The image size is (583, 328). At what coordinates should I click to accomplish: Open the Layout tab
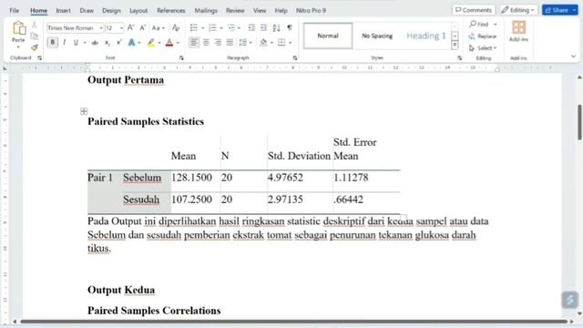pyautogui.click(x=138, y=10)
